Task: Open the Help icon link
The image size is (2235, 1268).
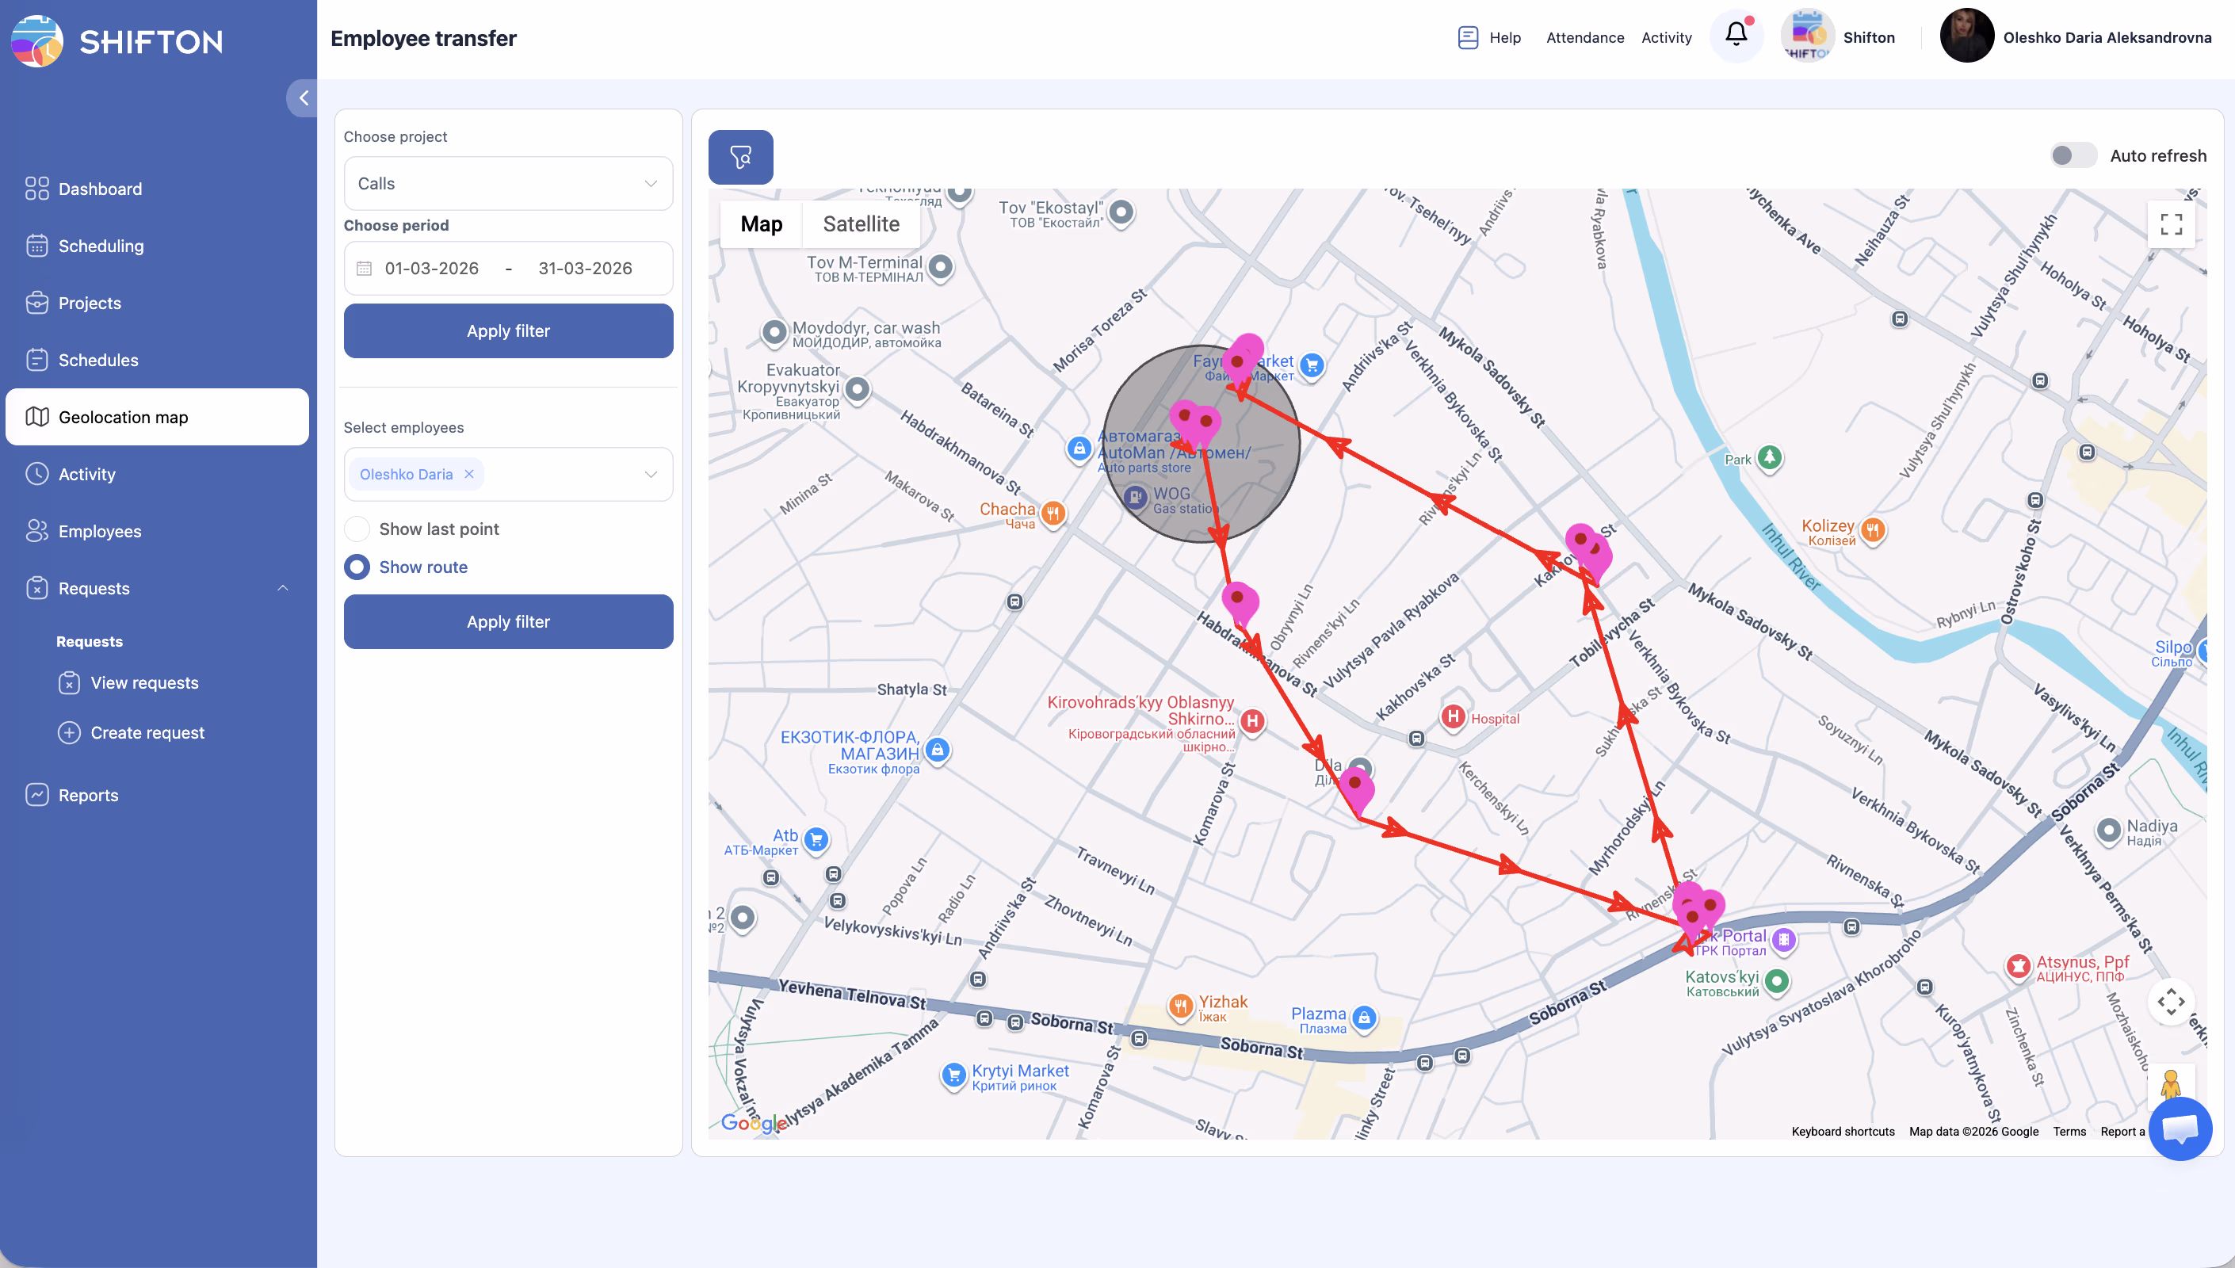Action: pyautogui.click(x=1468, y=37)
